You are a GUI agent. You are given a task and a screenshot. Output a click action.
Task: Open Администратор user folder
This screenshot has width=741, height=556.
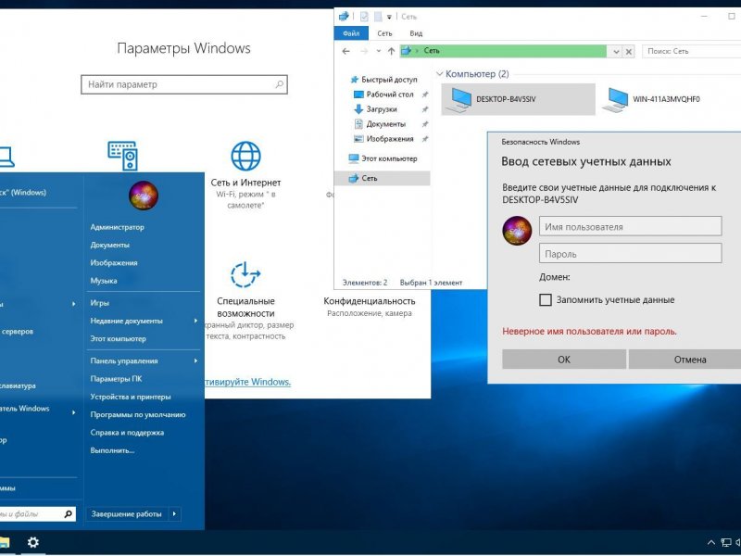click(x=118, y=227)
